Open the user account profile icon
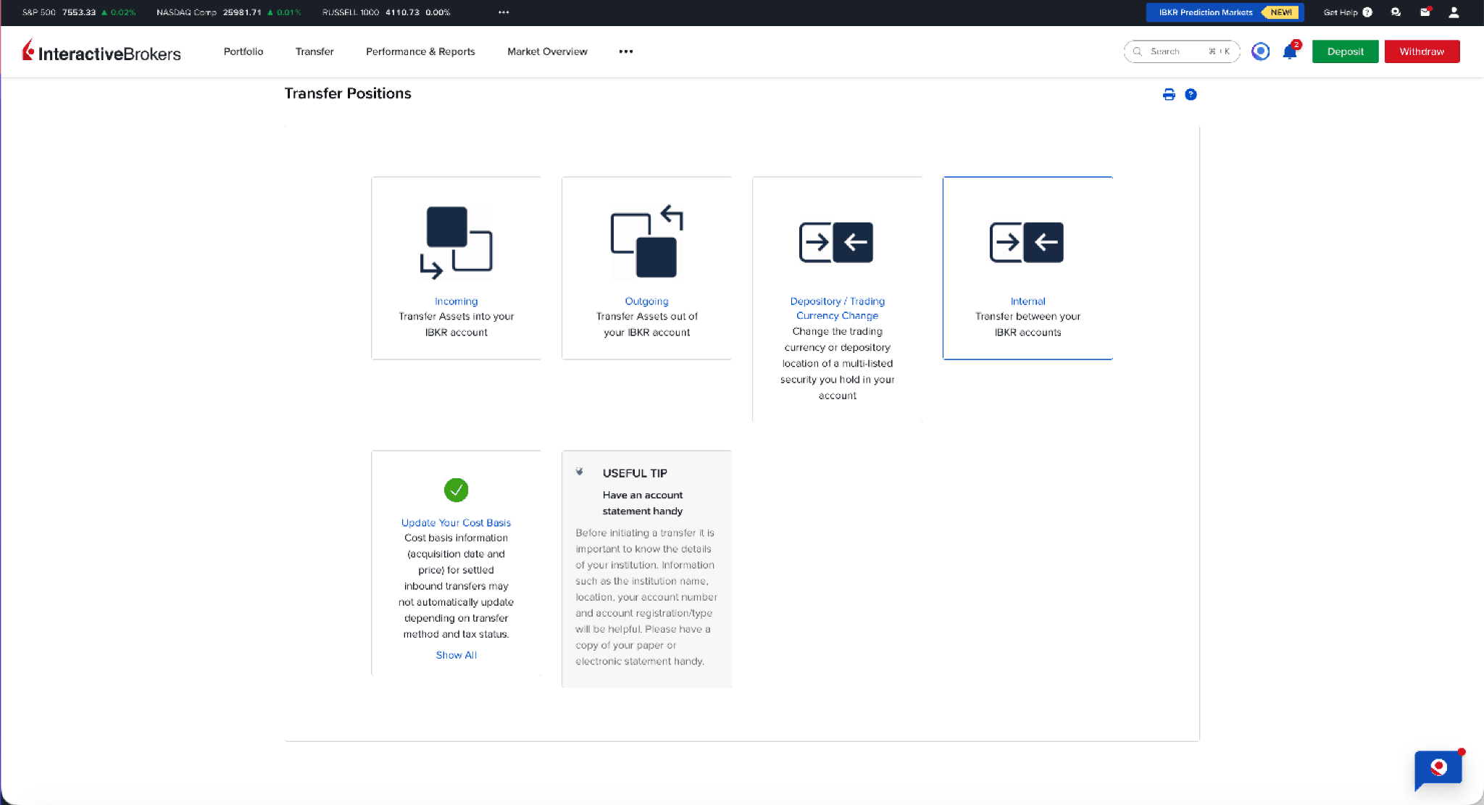 [x=1454, y=12]
